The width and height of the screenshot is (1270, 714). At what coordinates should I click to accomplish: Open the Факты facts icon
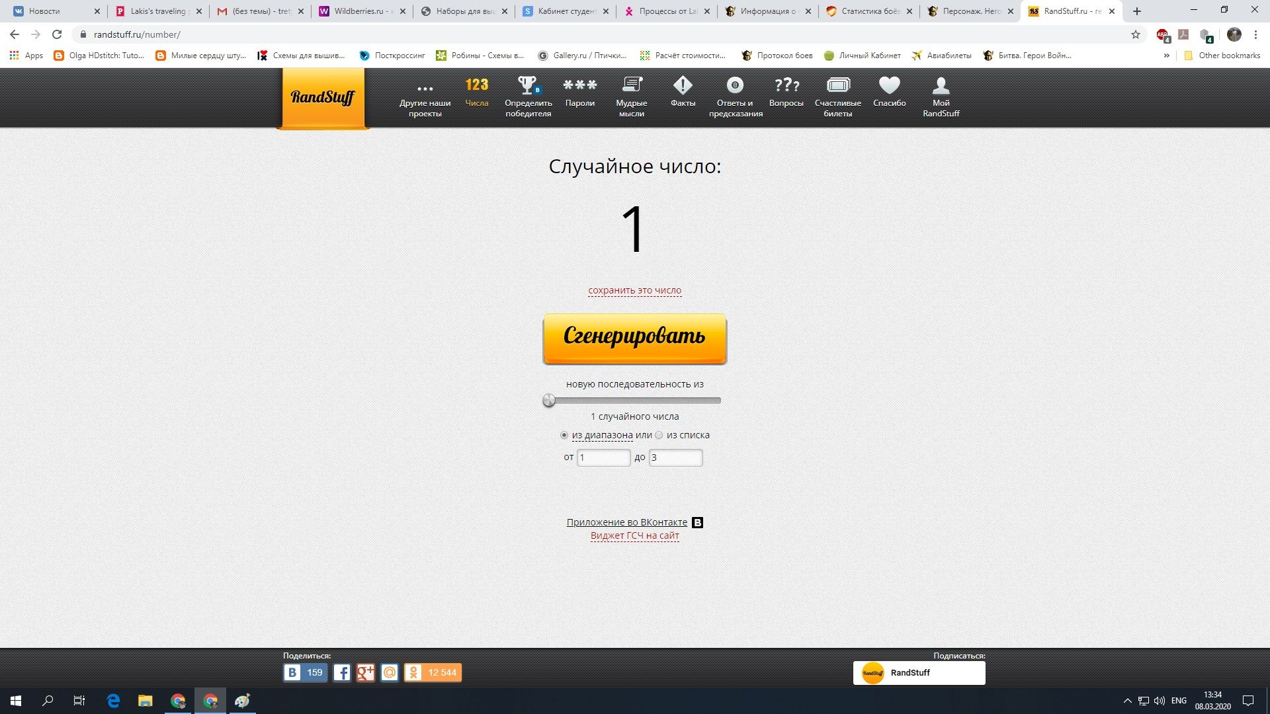(682, 85)
